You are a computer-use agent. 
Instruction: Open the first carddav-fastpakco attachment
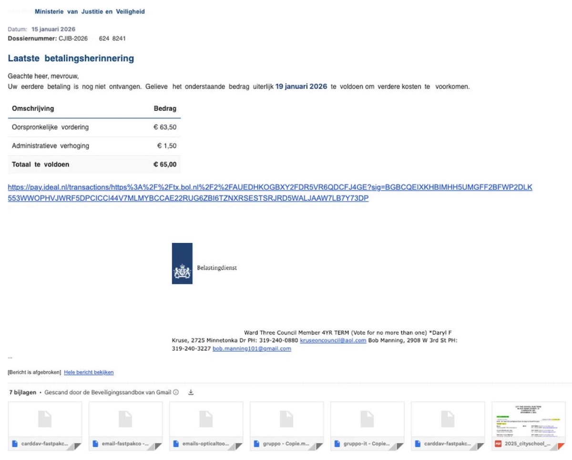tap(45, 419)
